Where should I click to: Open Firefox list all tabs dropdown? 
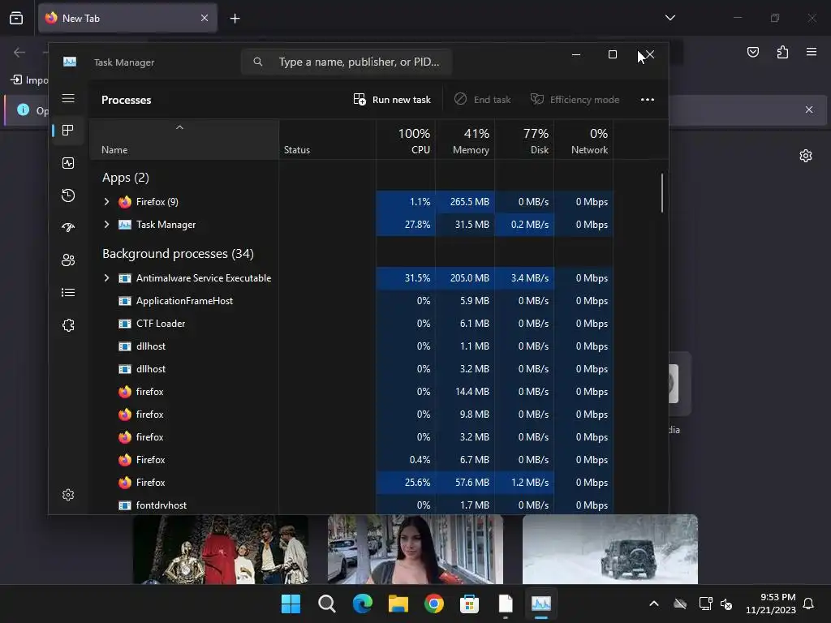pyautogui.click(x=670, y=18)
